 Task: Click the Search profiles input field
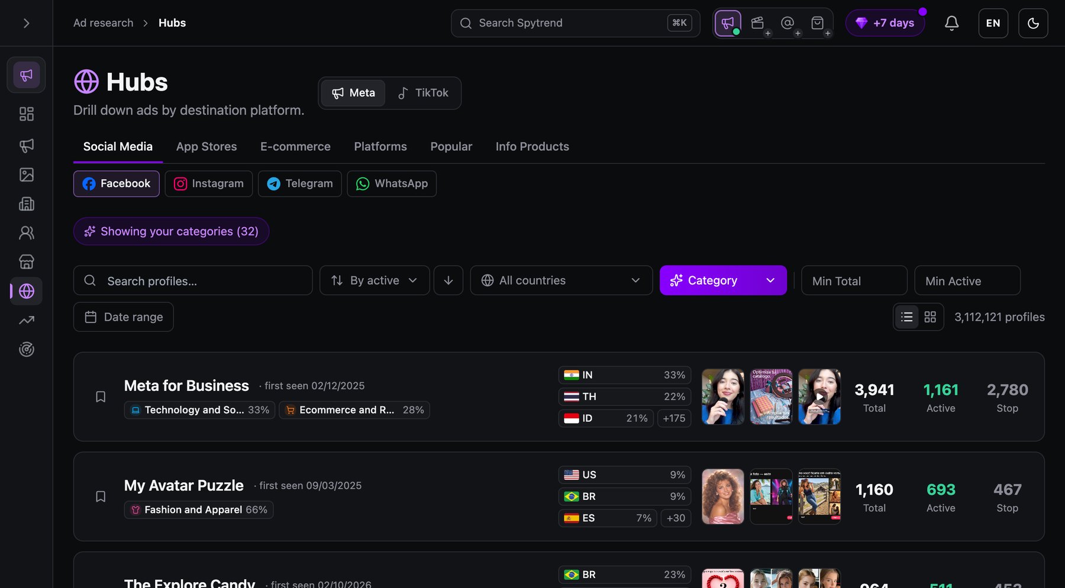(193, 280)
